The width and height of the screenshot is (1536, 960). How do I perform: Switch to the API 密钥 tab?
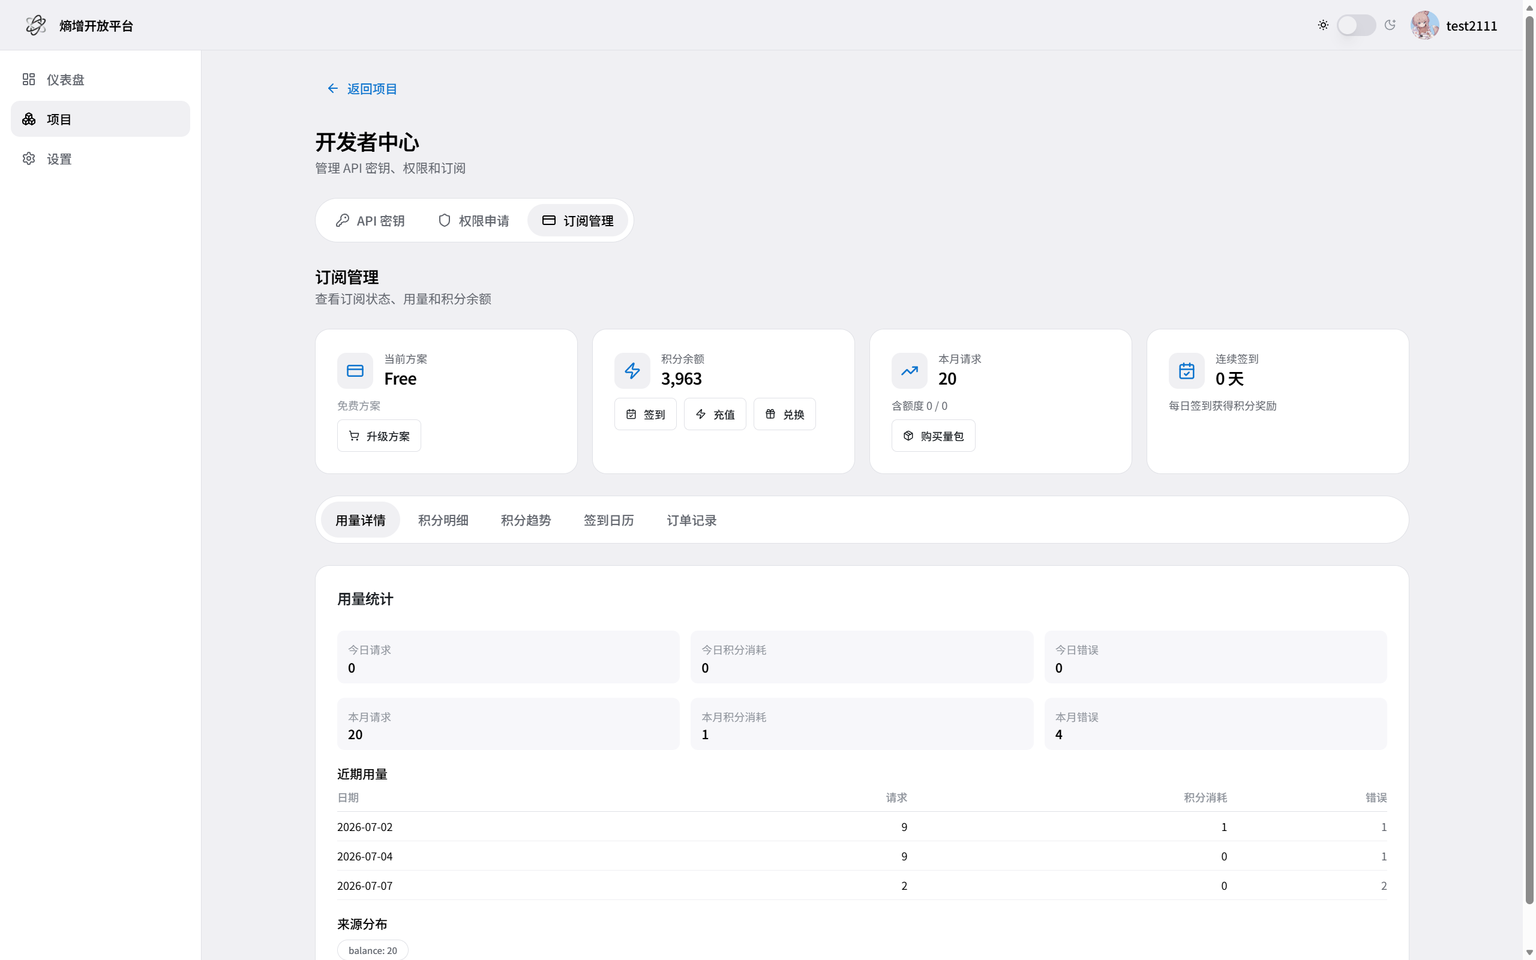(370, 220)
